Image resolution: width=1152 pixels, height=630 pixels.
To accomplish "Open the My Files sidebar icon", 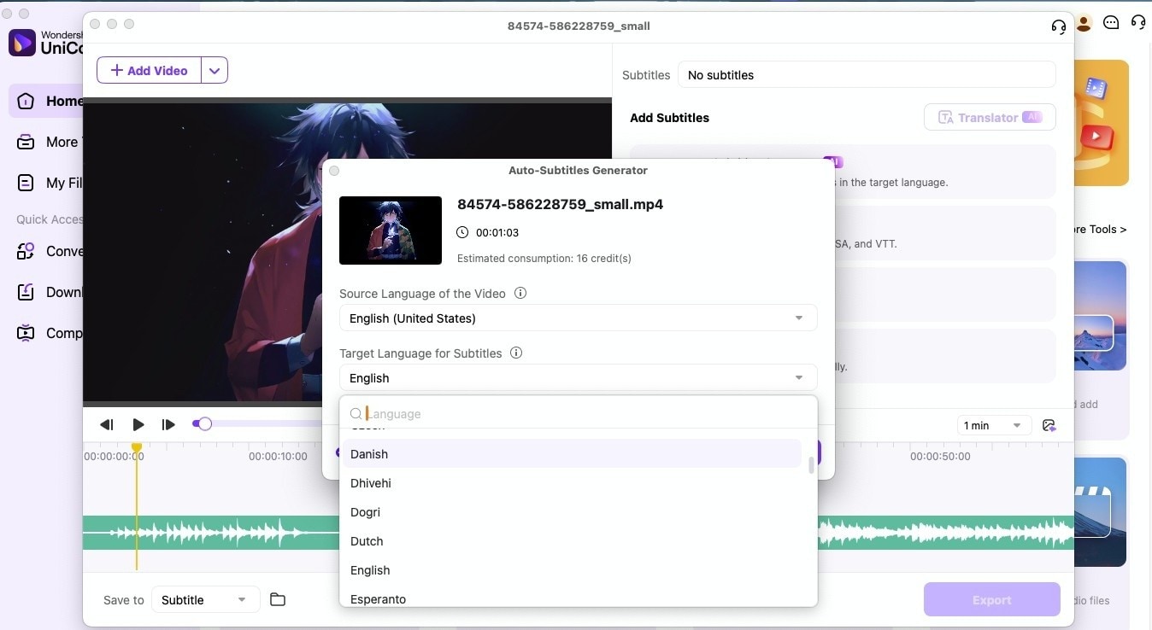I will (x=26, y=183).
